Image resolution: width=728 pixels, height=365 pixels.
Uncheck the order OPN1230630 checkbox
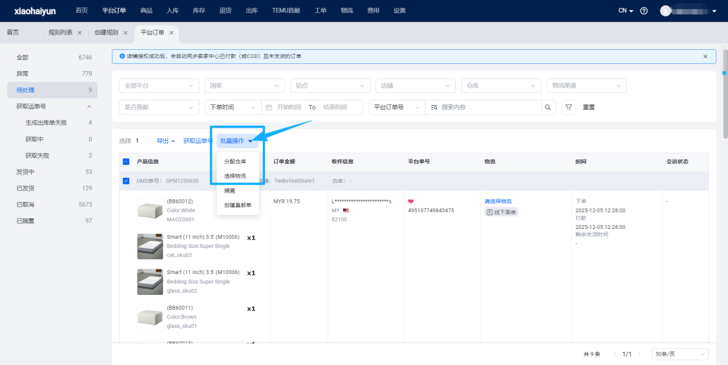pos(126,180)
